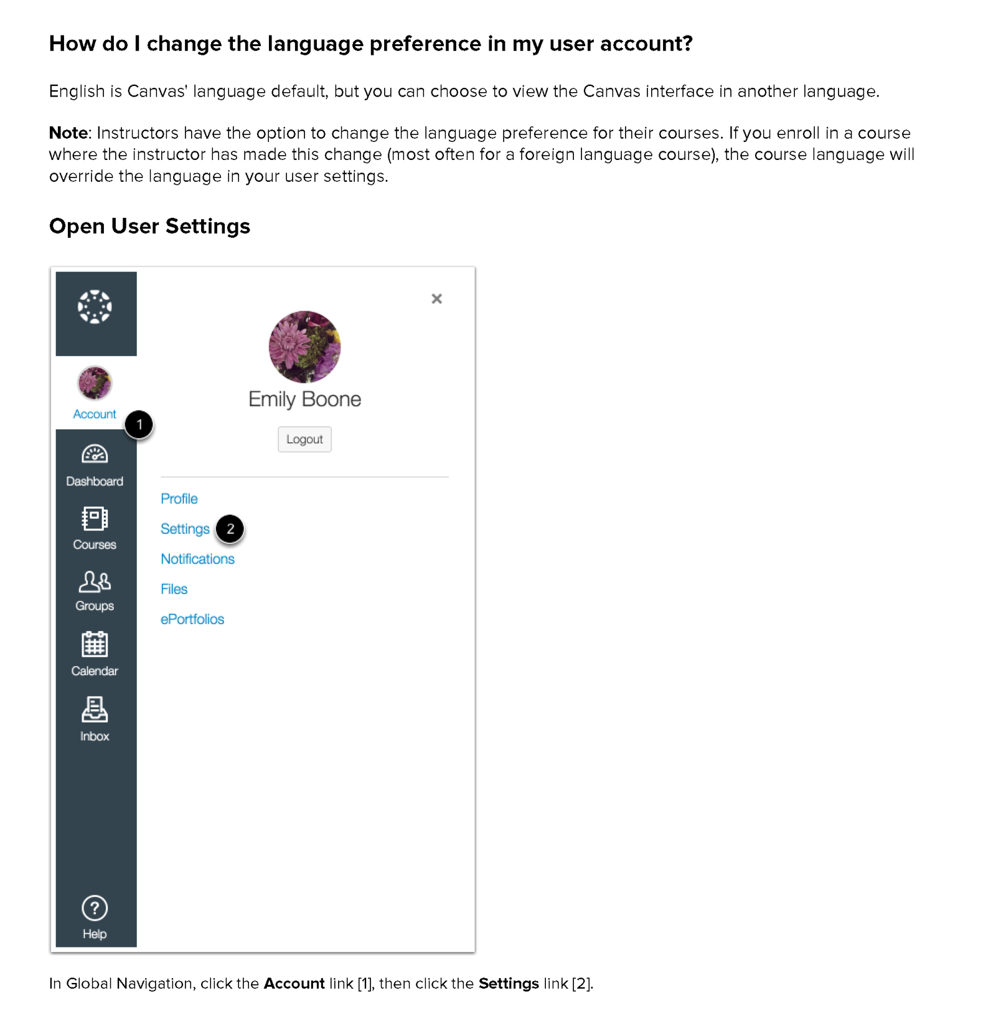Close the account tray panel
This screenshot has width=996, height=1021.
tap(437, 299)
